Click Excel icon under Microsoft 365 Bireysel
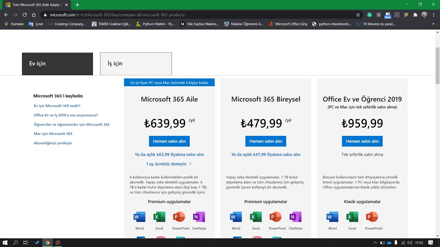 click(256, 217)
